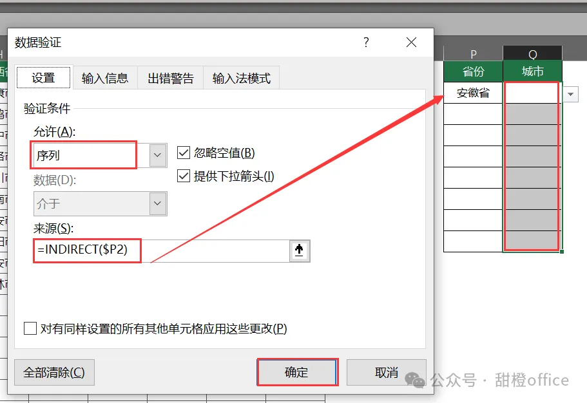Screen dimensions: 587x403
Task: Click the help question mark icon
Action: click(x=366, y=42)
